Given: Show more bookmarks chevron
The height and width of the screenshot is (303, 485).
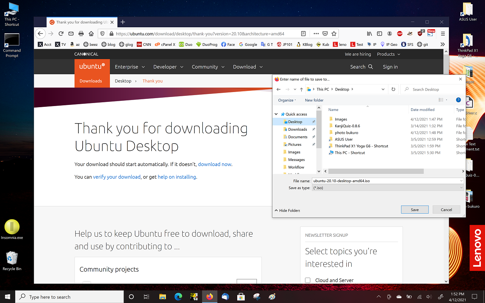Looking at the screenshot, I should click(x=442, y=44).
